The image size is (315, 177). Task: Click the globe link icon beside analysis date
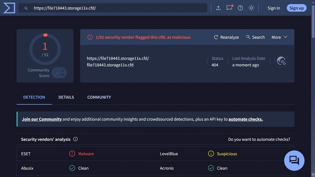coord(281,61)
